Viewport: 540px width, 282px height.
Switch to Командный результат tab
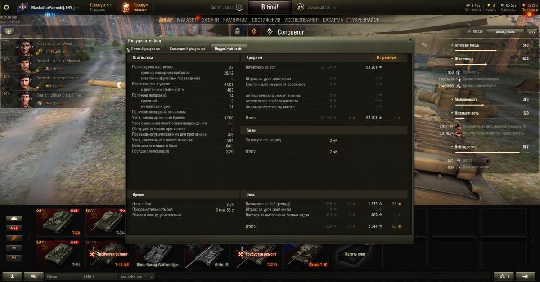[188, 48]
